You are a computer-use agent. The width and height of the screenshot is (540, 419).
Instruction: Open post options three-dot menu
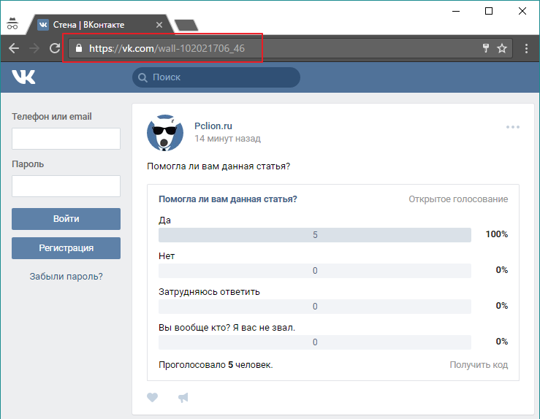point(513,127)
